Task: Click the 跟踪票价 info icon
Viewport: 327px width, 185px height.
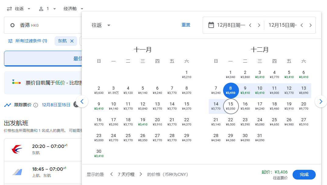Action: (x=36, y=105)
